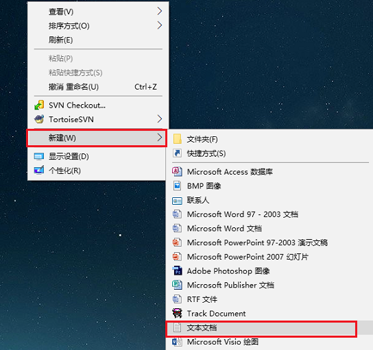Open the 查看(V) menu entry

(x=98, y=12)
